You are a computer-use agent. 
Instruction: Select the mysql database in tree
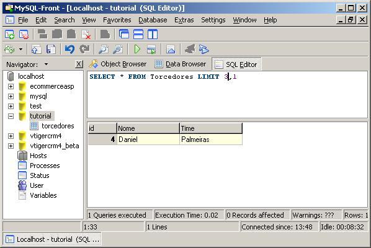38,96
